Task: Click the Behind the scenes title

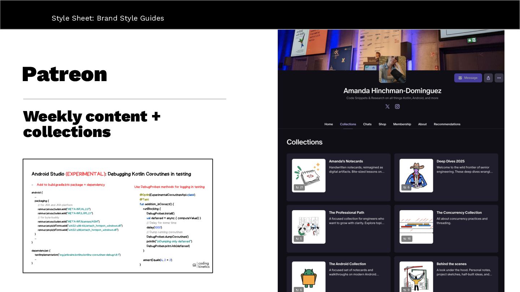Action: coord(451,264)
